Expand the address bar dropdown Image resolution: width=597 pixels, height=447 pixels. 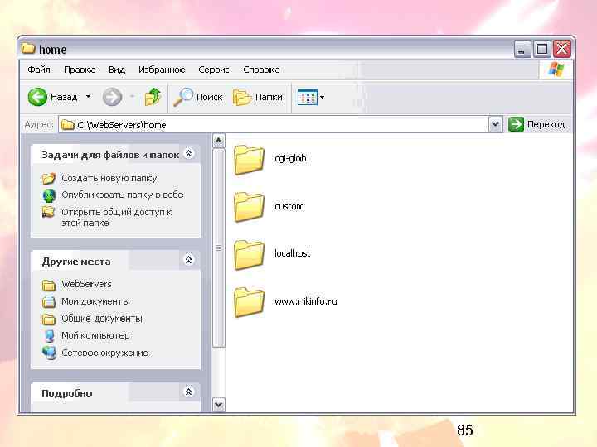pos(495,124)
